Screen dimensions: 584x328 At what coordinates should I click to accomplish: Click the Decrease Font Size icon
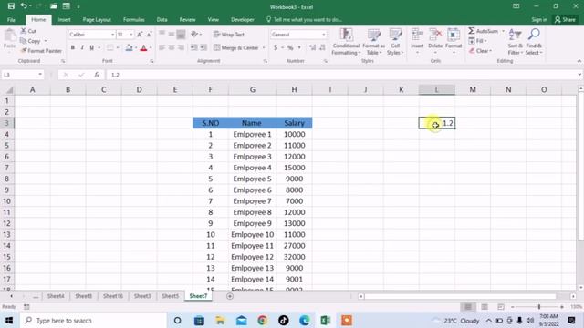[149, 35]
